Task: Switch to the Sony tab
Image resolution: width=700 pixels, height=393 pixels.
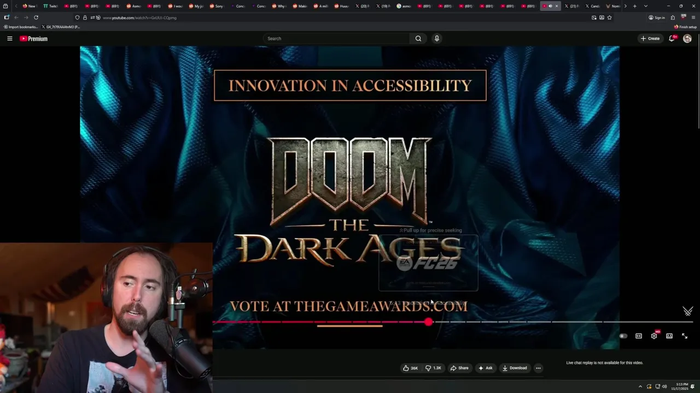Action: [x=217, y=6]
